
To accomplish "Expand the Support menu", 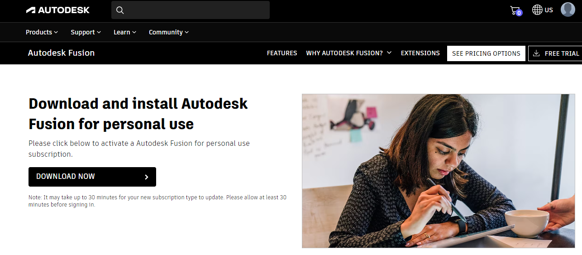I will pos(86,32).
